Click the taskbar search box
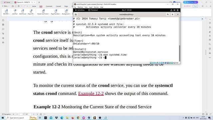 click(x=21, y=118)
